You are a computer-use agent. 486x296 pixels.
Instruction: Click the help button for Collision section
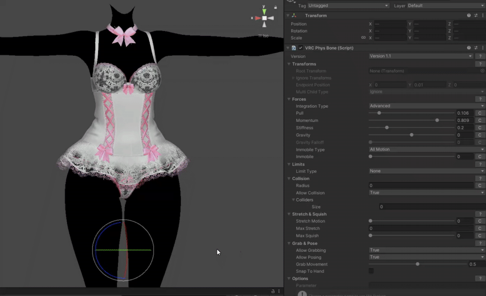479,179
